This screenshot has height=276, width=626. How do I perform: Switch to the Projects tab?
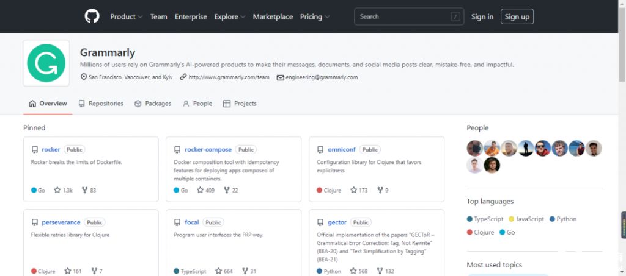[x=240, y=104]
